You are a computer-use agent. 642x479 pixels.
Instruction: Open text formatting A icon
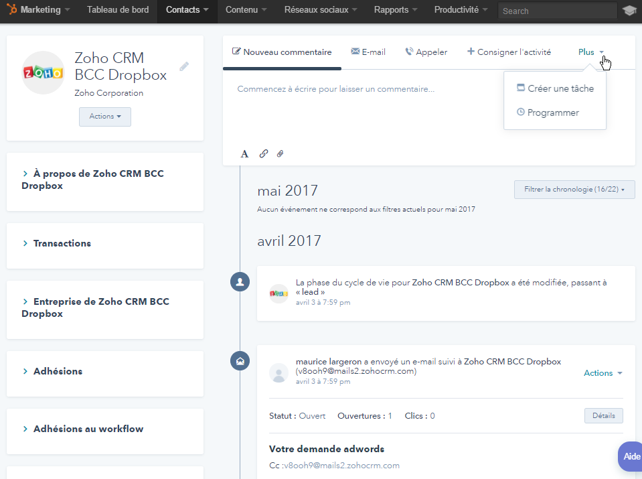[x=244, y=154]
